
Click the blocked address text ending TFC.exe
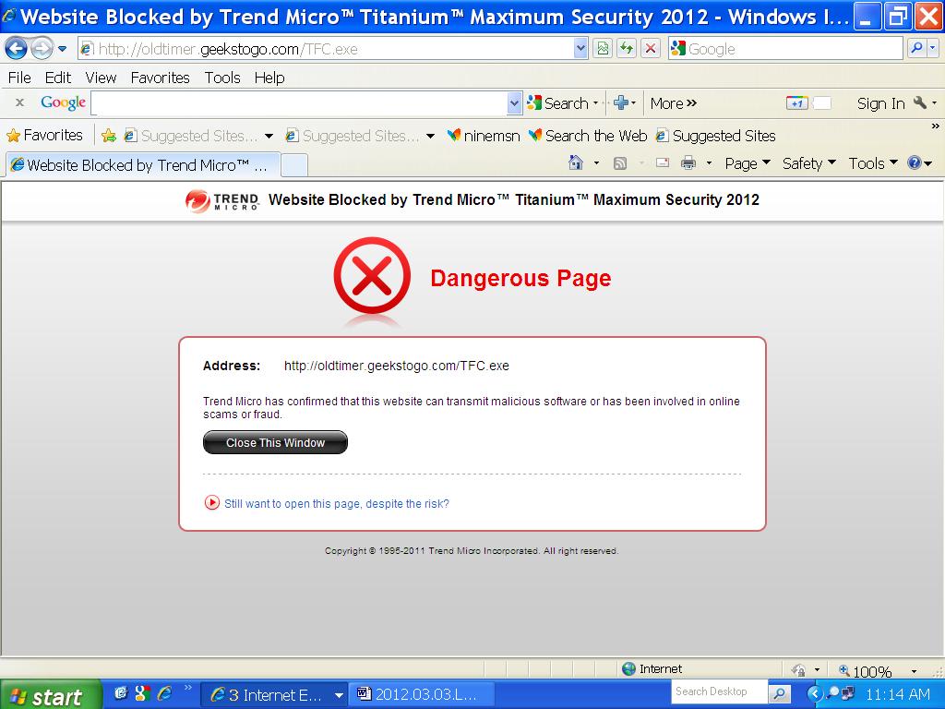397,366
